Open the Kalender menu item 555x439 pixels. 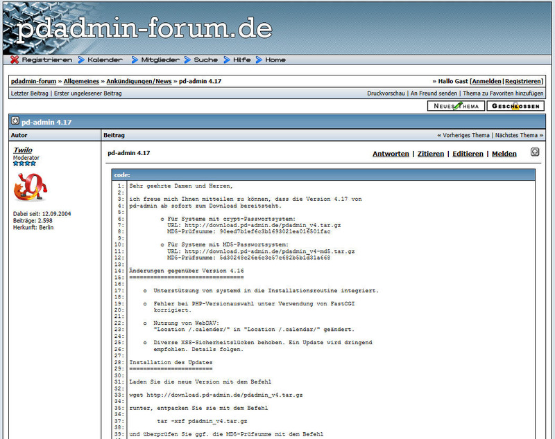(x=105, y=60)
